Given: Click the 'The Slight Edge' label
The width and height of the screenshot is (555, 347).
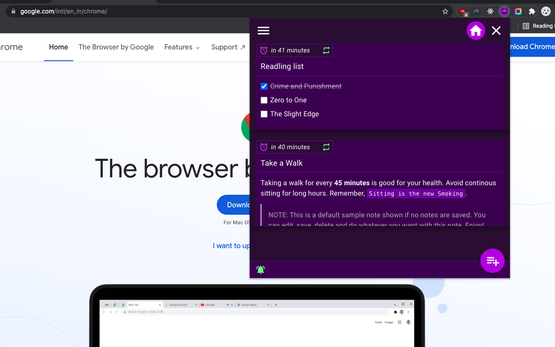Looking at the screenshot, I should (x=294, y=114).
